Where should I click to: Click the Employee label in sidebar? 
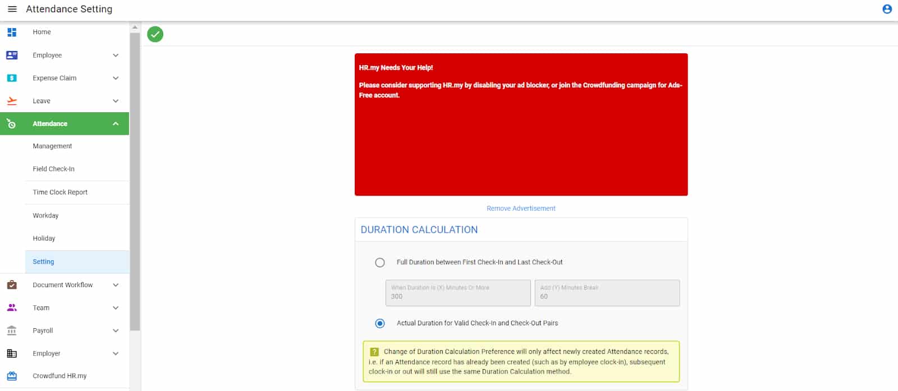click(x=47, y=55)
